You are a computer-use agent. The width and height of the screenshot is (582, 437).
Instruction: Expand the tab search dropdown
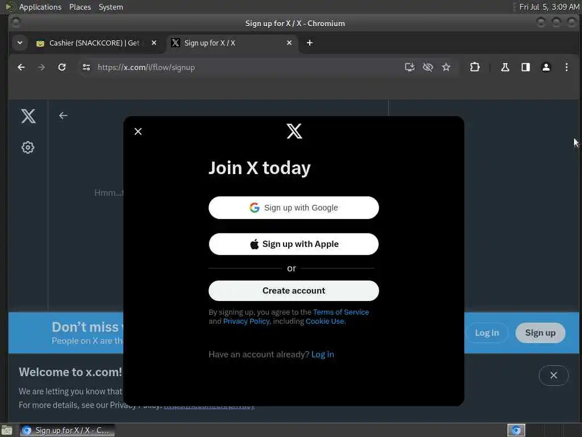click(x=20, y=43)
